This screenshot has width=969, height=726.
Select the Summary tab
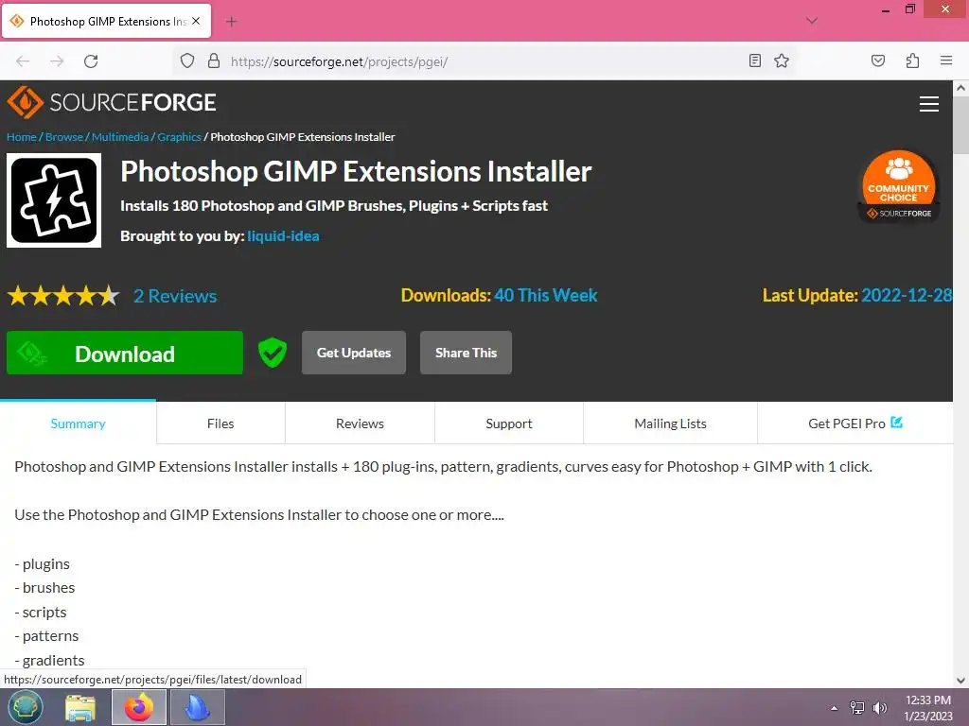pyautogui.click(x=78, y=423)
